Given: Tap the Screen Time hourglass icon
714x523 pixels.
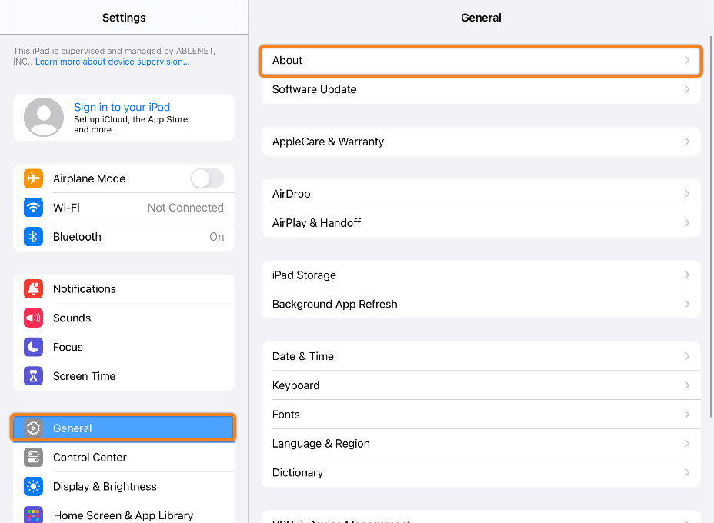Looking at the screenshot, I should [33, 376].
